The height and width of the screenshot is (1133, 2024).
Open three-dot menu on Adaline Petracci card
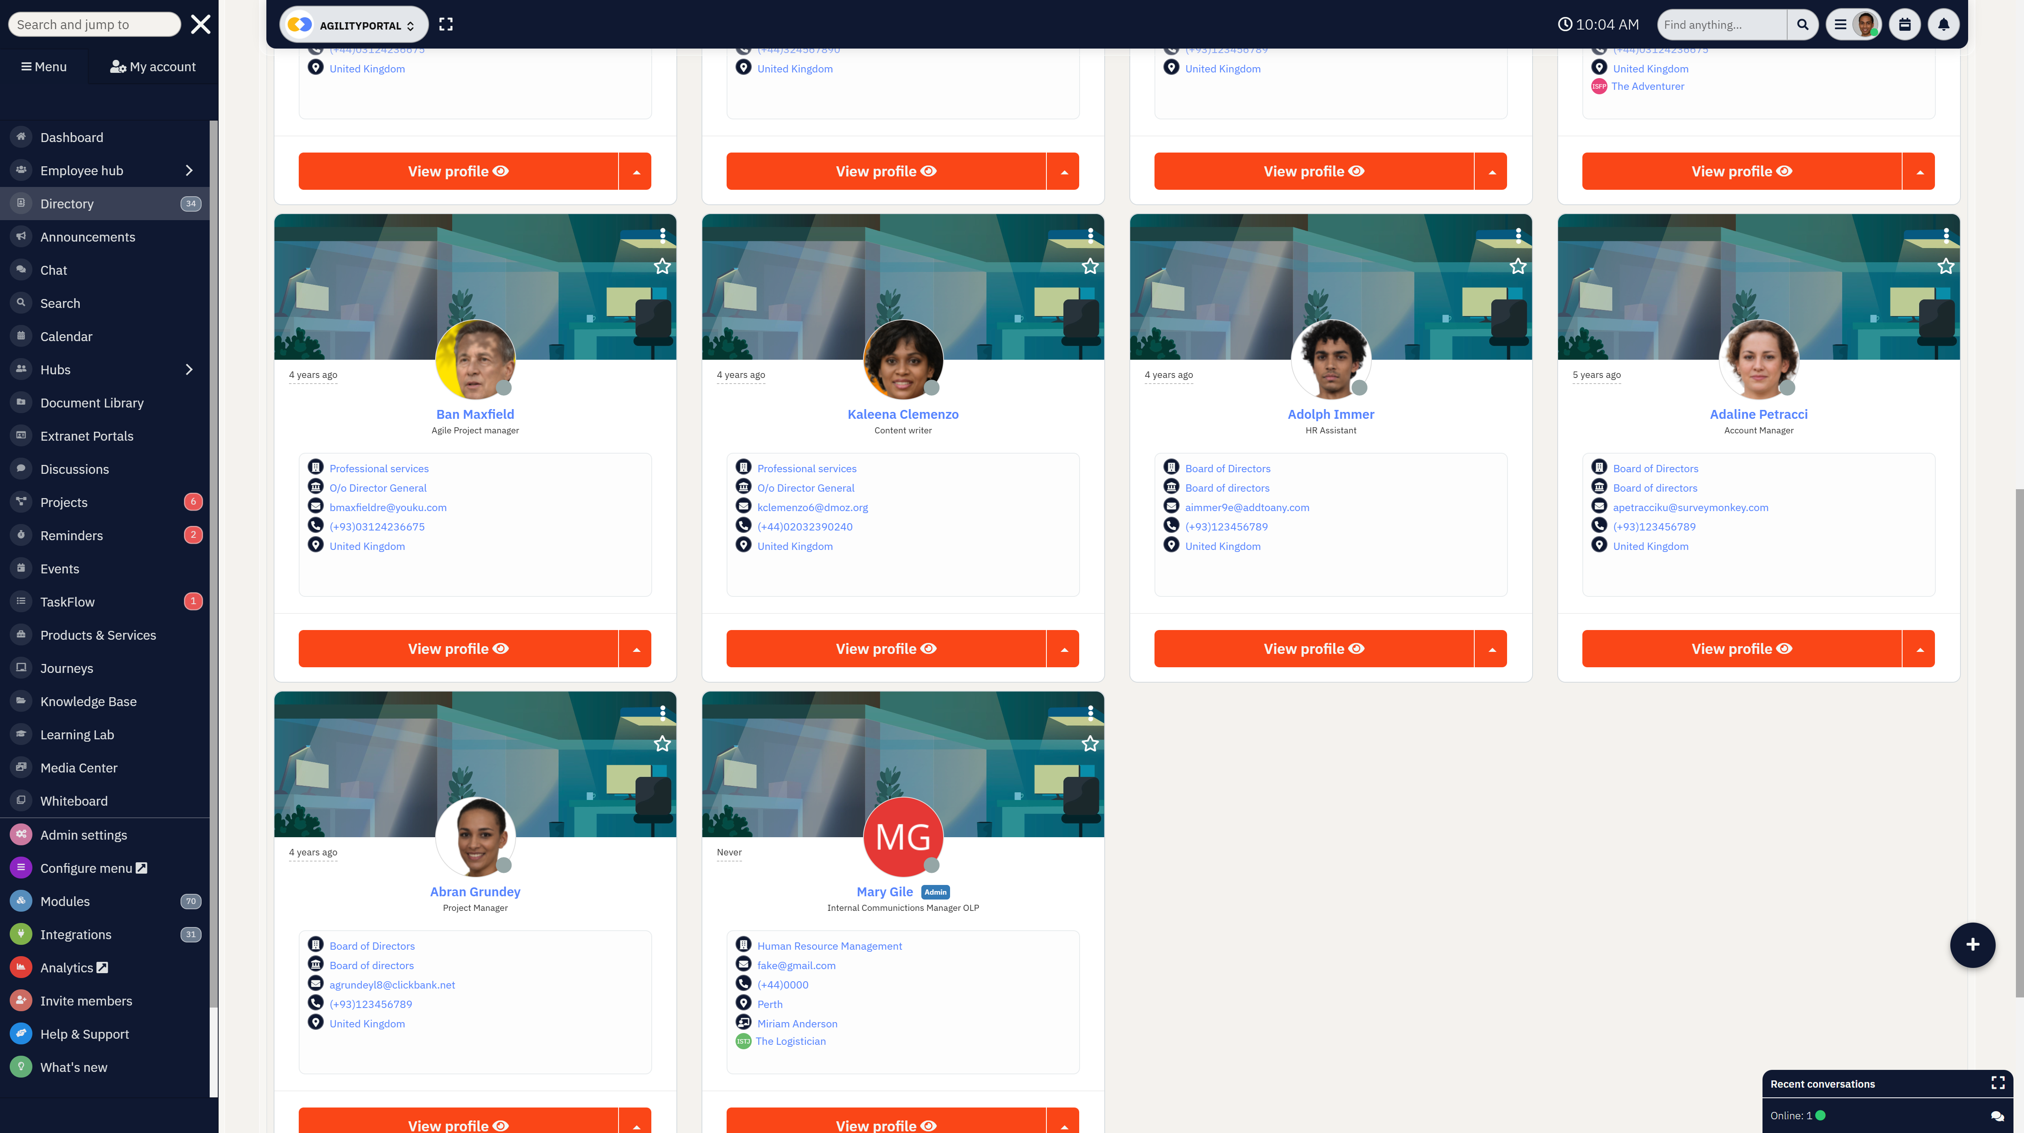[x=1945, y=235]
